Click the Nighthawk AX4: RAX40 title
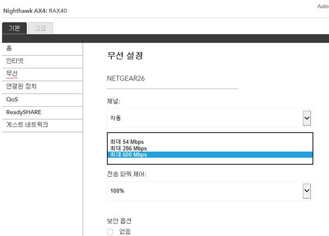 pos(35,11)
